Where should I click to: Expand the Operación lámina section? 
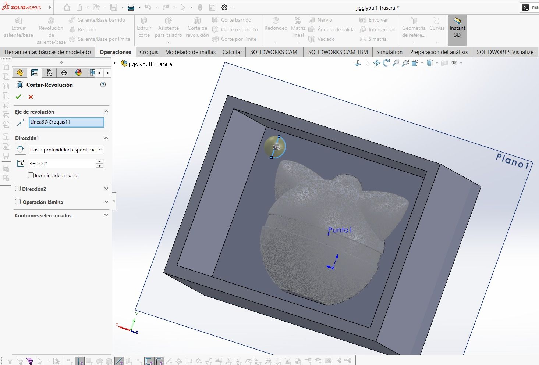(x=106, y=202)
